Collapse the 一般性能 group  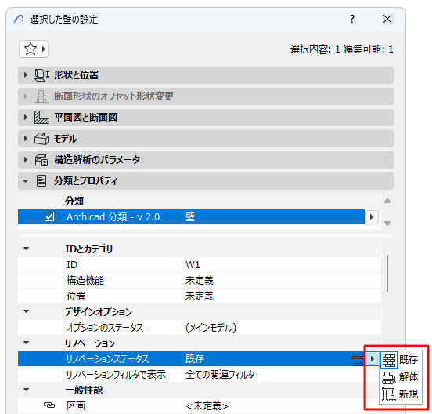tap(26, 390)
